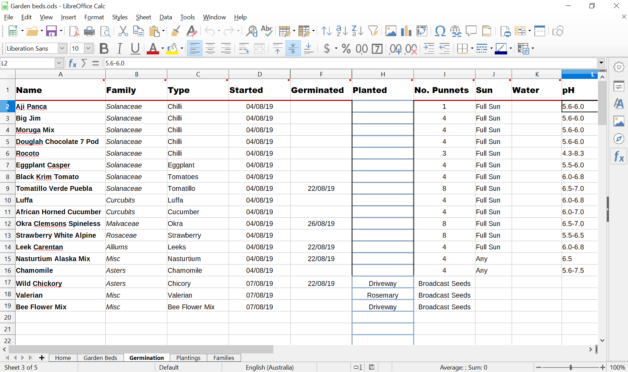Open the Function Wizard
This screenshot has width=628, height=372.
(x=72, y=63)
